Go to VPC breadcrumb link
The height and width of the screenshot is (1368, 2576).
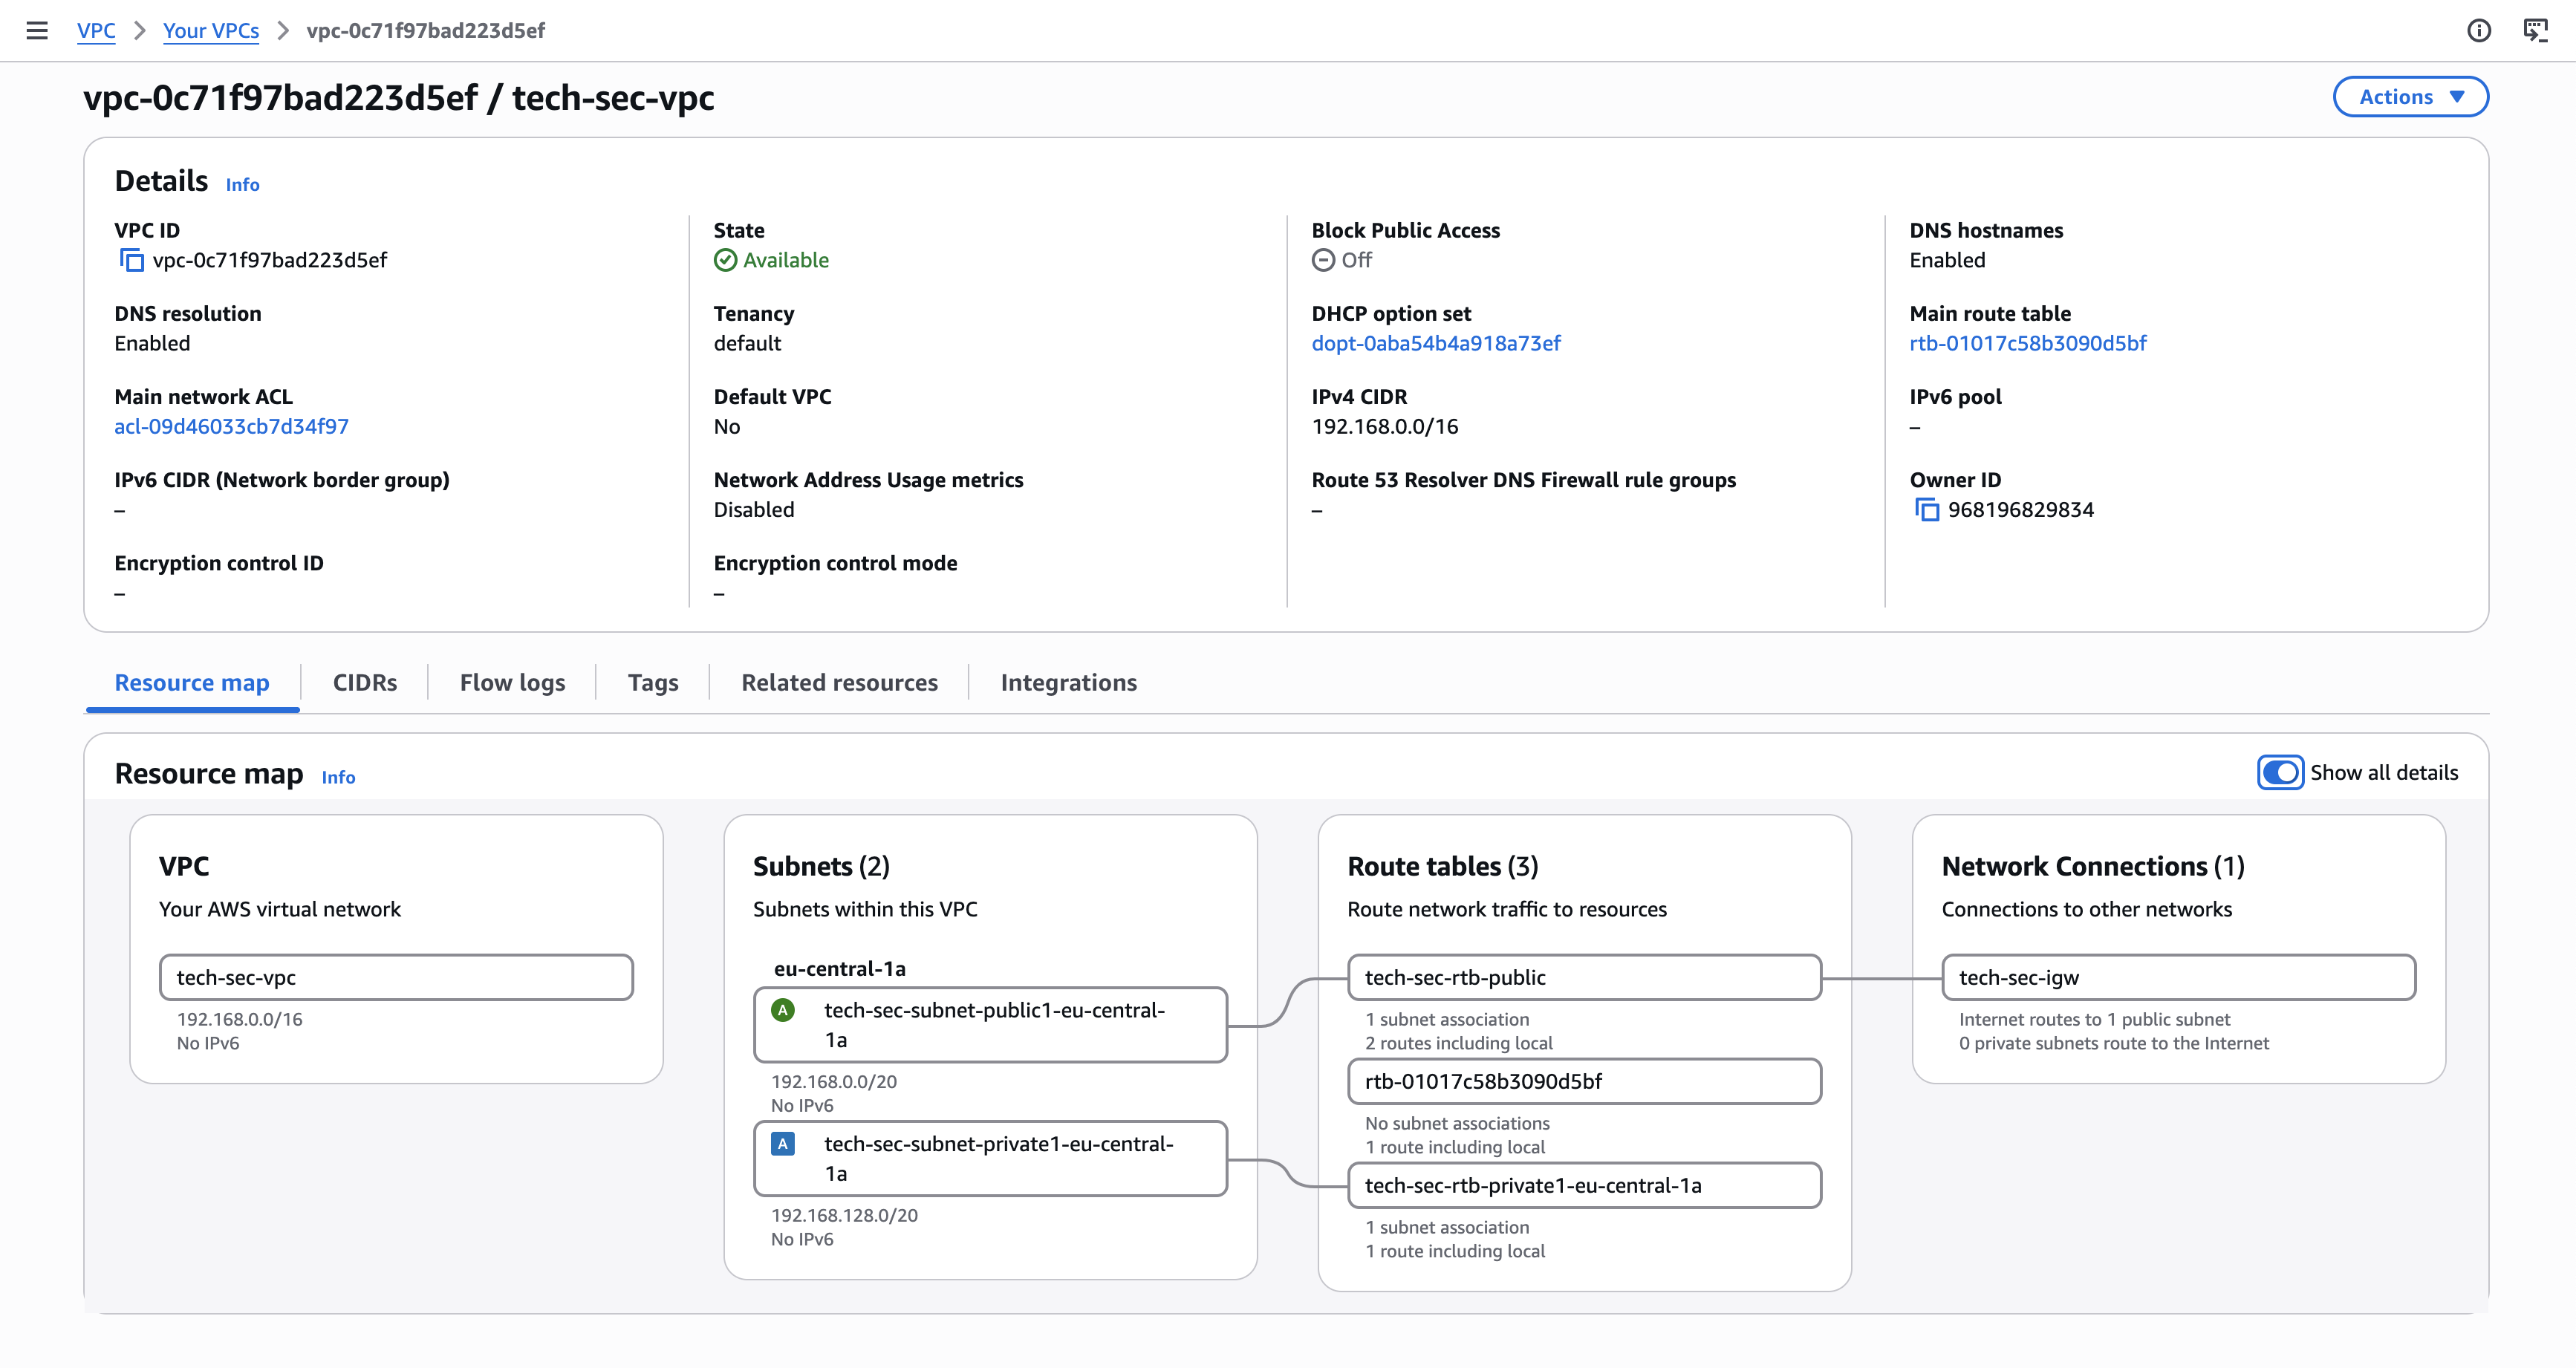96,30
